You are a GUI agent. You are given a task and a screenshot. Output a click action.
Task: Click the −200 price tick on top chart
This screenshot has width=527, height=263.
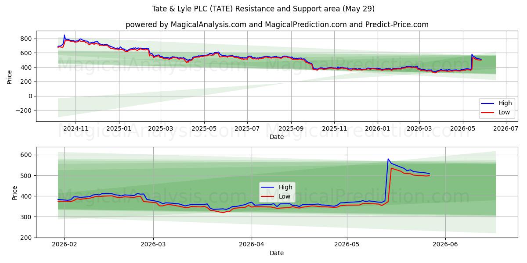[25, 110]
